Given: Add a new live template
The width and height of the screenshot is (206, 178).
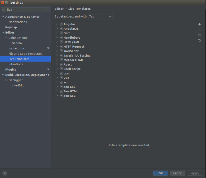Looking at the screenshot, I should coord(199,24).
